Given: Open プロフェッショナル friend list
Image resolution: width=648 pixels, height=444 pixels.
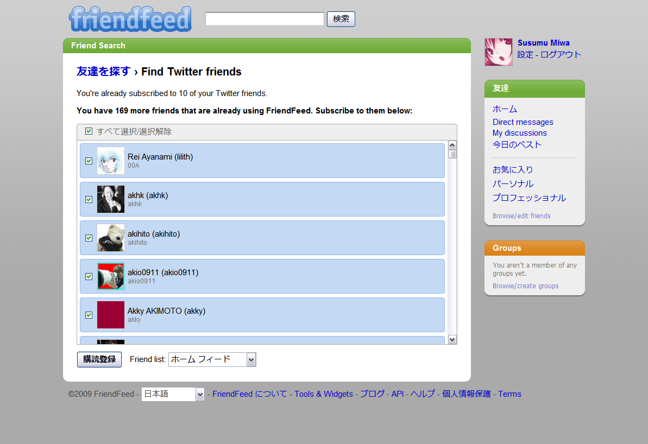Looking at the screenshot, I should click(x=529, y=198).
